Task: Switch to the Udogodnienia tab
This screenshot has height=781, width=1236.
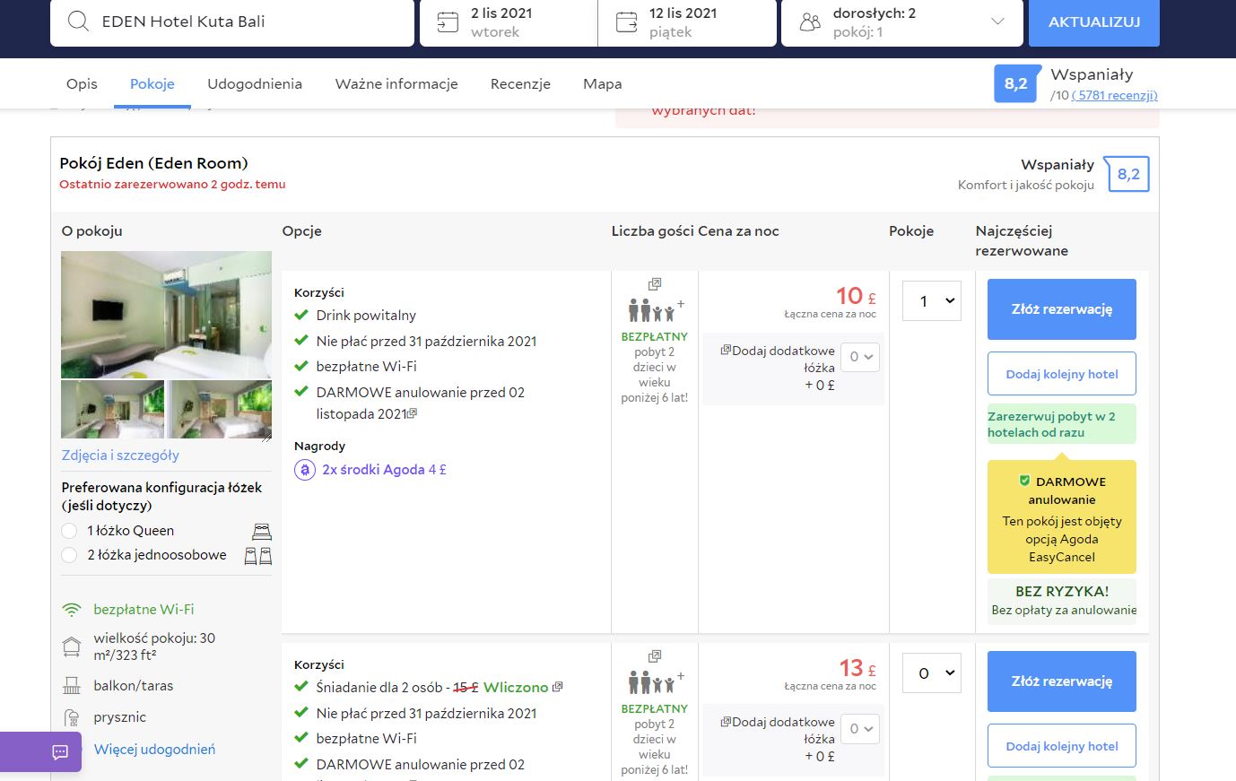Action: 255,83
